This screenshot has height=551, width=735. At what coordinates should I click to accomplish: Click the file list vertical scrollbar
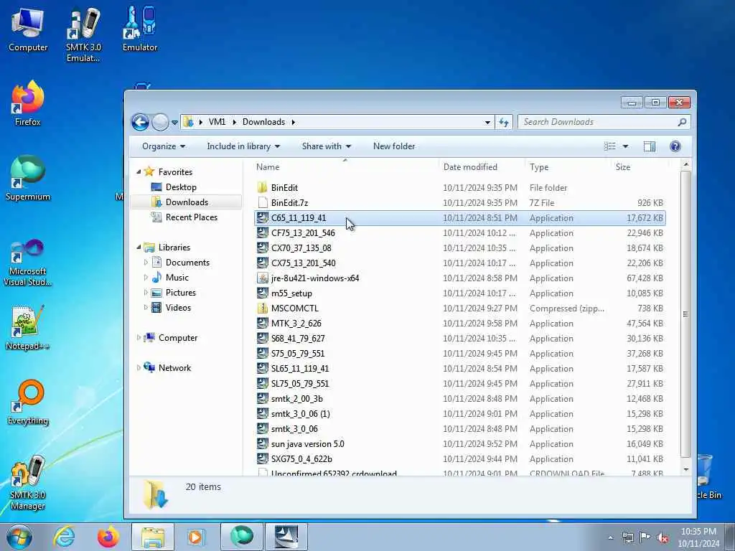point(685,314)
